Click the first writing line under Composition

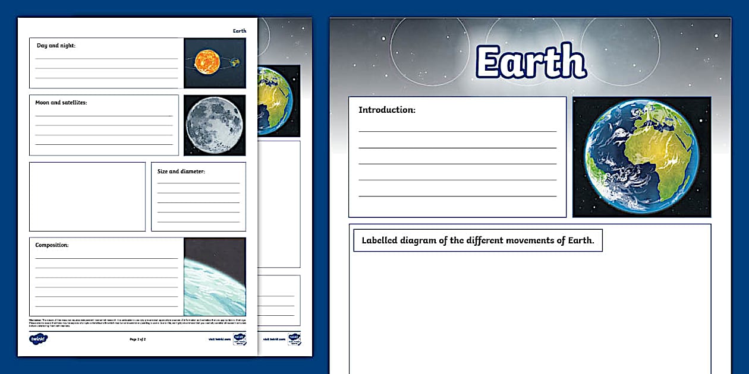click(106, 258)
